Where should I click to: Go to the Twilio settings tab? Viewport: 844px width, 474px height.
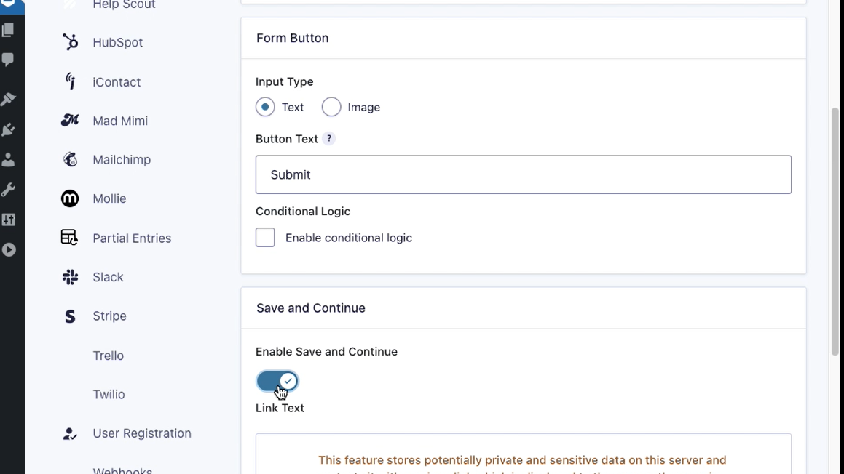point(109,394)
